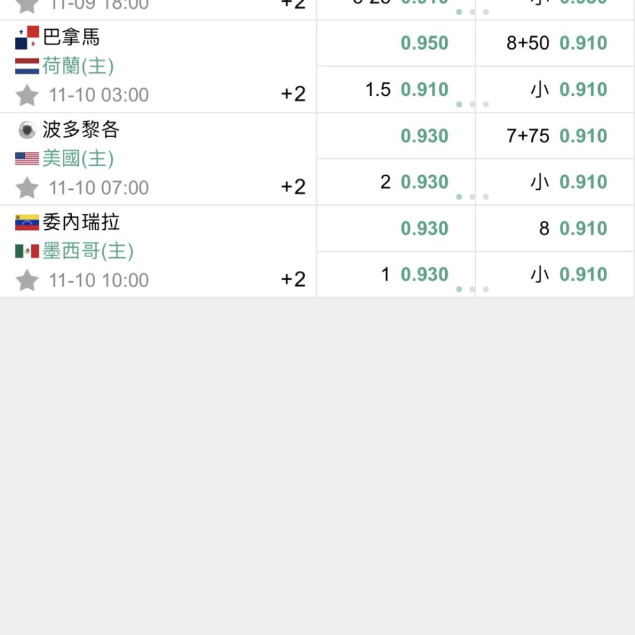The height and width of the screenshot is (635, 635).
Task: Tap the Mexico flag icon
Action: [x=27, y=251]
